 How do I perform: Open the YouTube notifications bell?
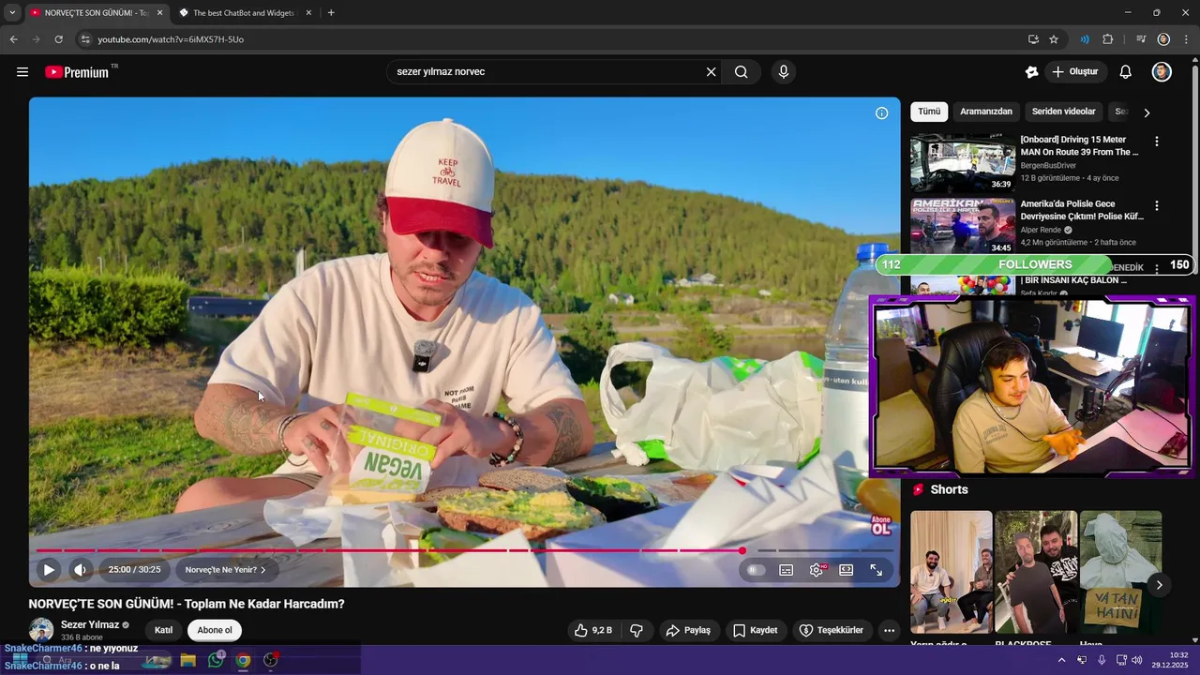[x=1126, y=72]
